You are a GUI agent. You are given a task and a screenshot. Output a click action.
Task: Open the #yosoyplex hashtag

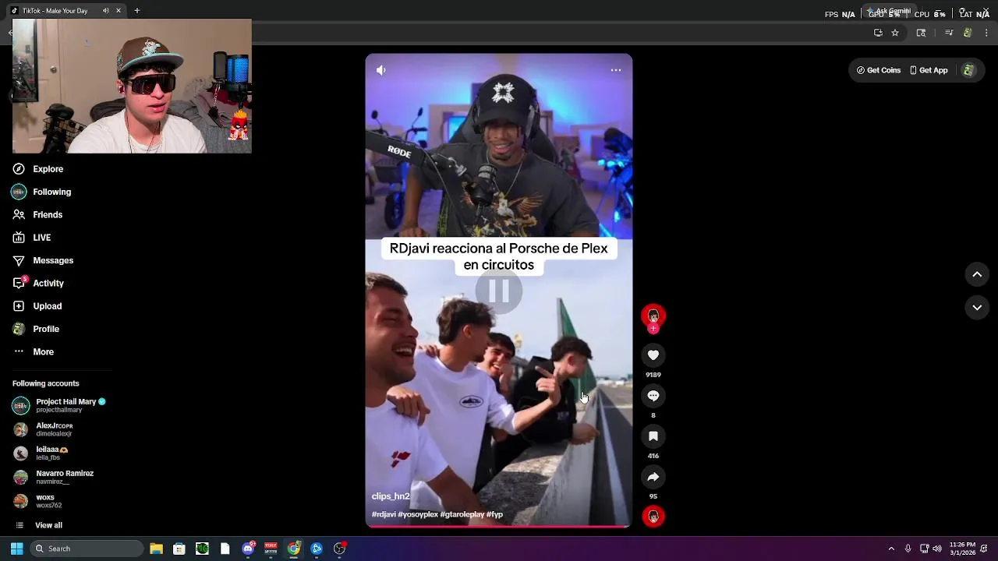[x=418, y=514]
